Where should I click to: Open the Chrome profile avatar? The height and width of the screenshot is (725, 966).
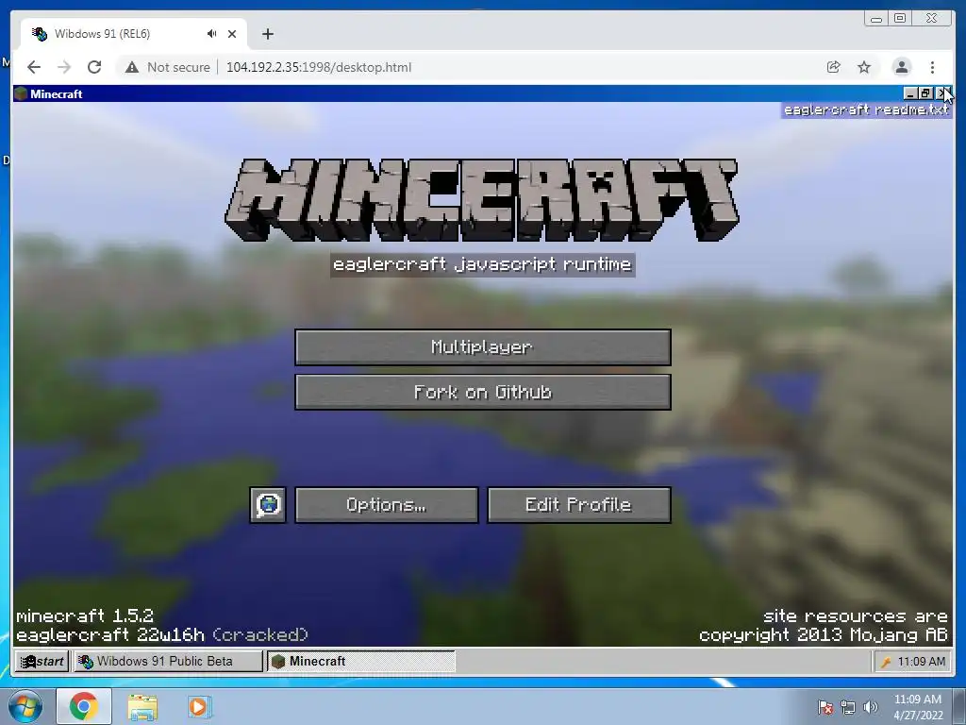901,67
